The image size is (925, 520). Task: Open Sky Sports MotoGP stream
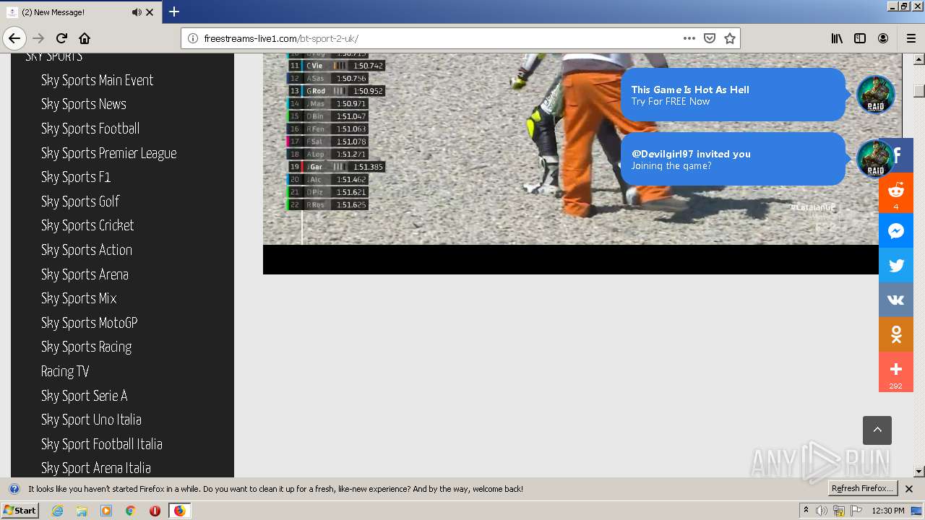(89, 323)
